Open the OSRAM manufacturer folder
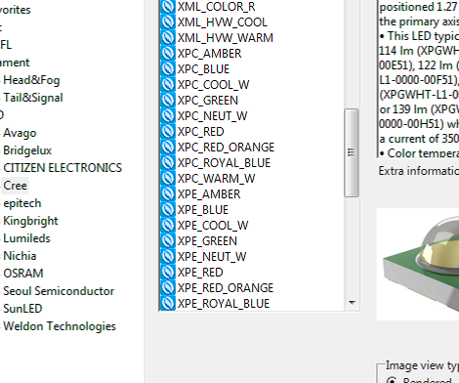The height and width of the screenshot is (383, 459). coord(23,274)
